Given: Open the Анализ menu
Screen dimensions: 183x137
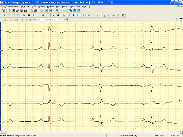Looking at the screenshot, I should (65, 6).
